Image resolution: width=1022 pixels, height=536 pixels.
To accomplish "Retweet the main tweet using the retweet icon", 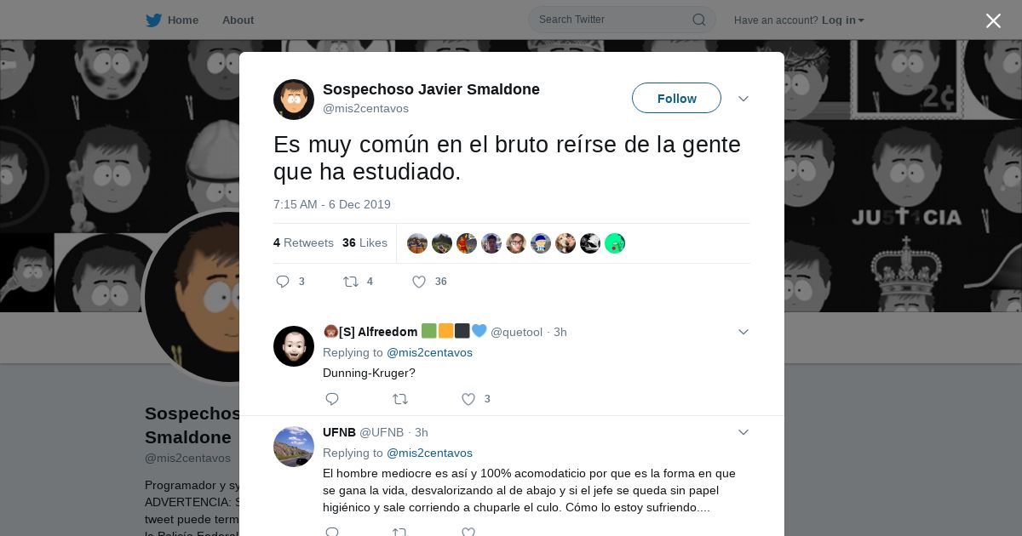I will (350, 282).
